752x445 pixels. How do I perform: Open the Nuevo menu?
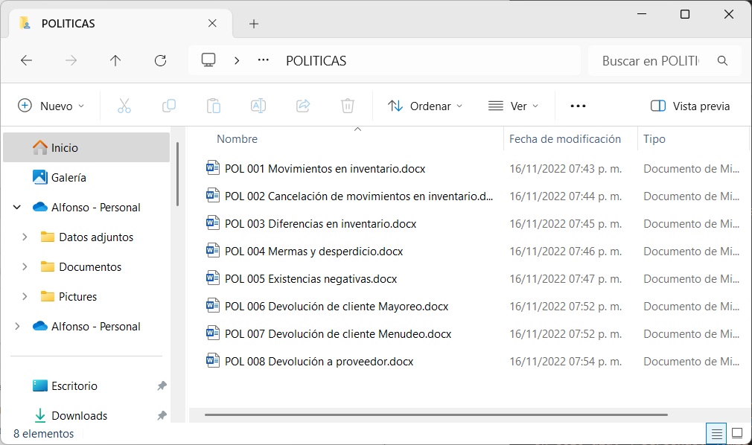coord(51,106)
